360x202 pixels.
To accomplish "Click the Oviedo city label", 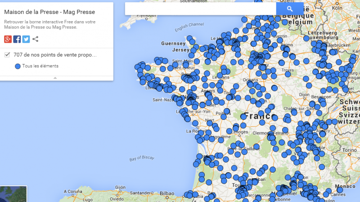I will coord(117,199).
